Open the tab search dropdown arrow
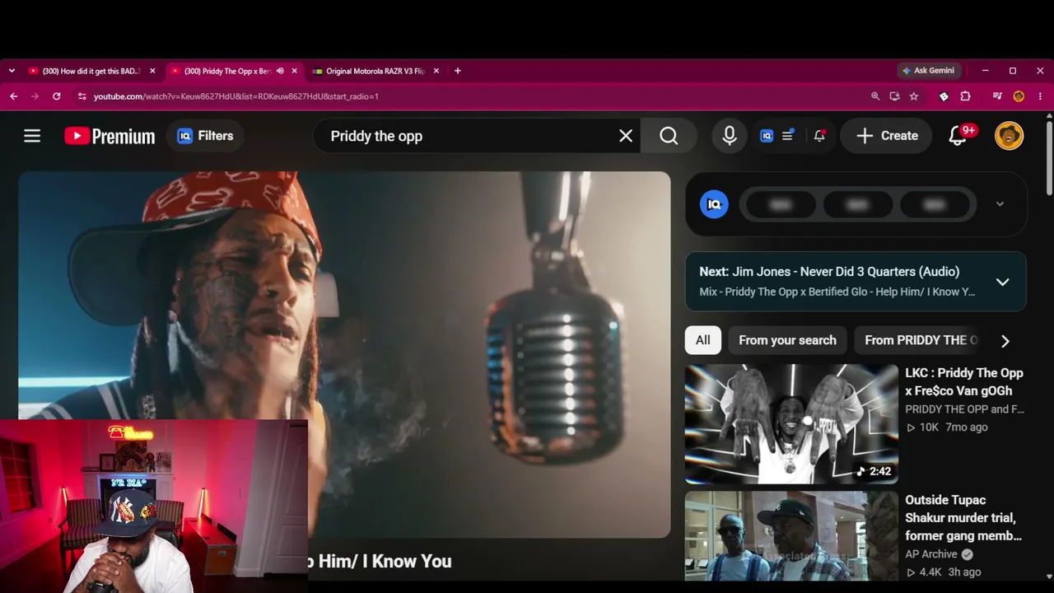1054x593 pixels. (x=12, y=71)
